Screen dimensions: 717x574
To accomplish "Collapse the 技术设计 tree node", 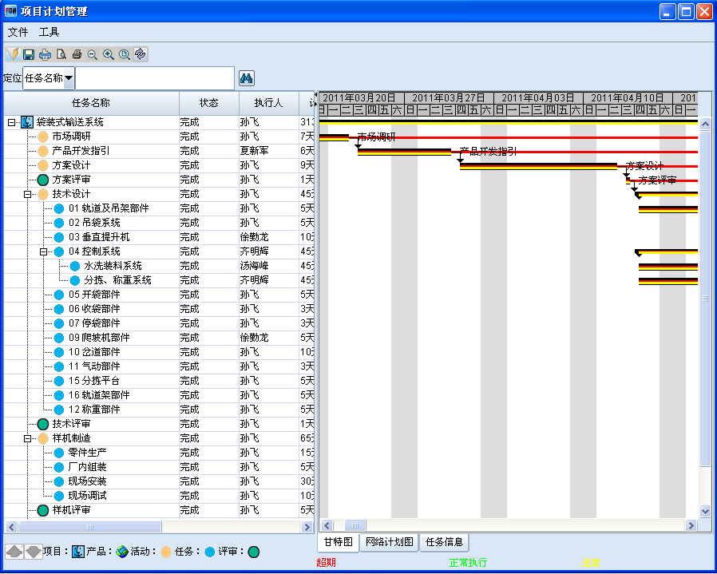I will click(x=27, y=194).
